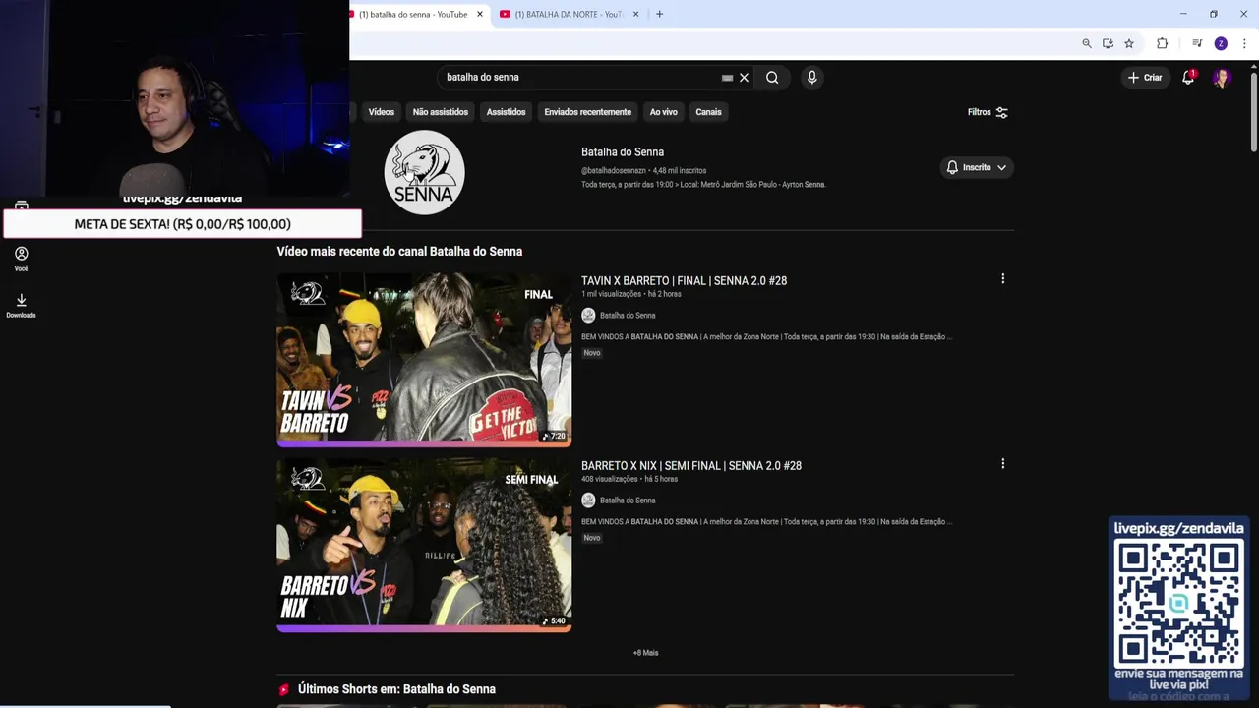Close the BATALHA DA NORTE tab

pos(635,14)
